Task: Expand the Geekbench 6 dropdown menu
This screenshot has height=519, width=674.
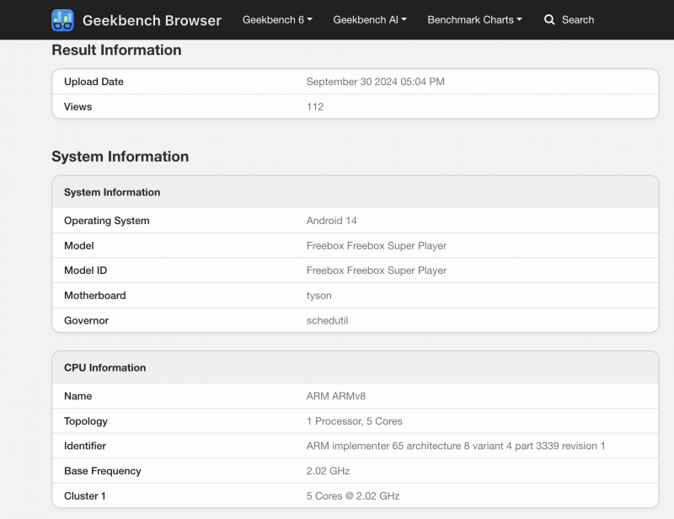Action: 277,19
